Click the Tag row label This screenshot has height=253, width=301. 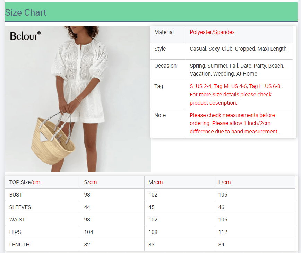(158, 86)
